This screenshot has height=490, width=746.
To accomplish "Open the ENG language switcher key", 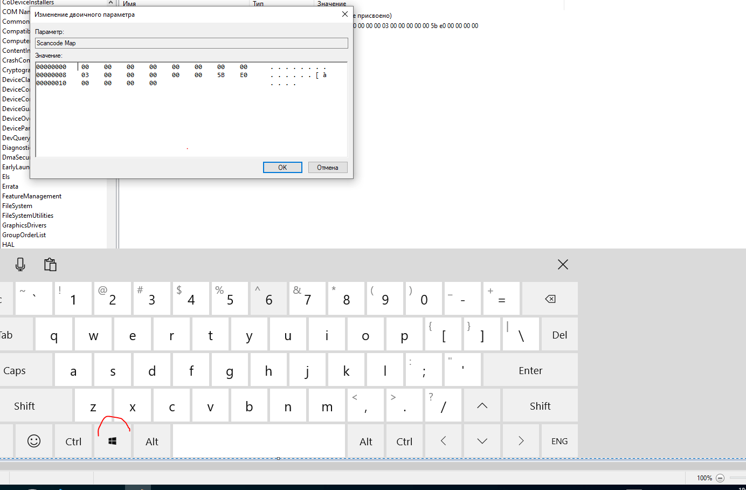I will coord(559,440).
